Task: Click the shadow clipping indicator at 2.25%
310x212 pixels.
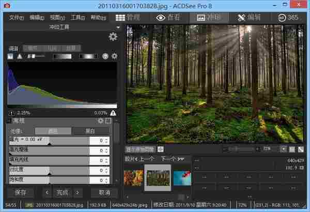Action: pyautogui.click(x=11, y=112)
